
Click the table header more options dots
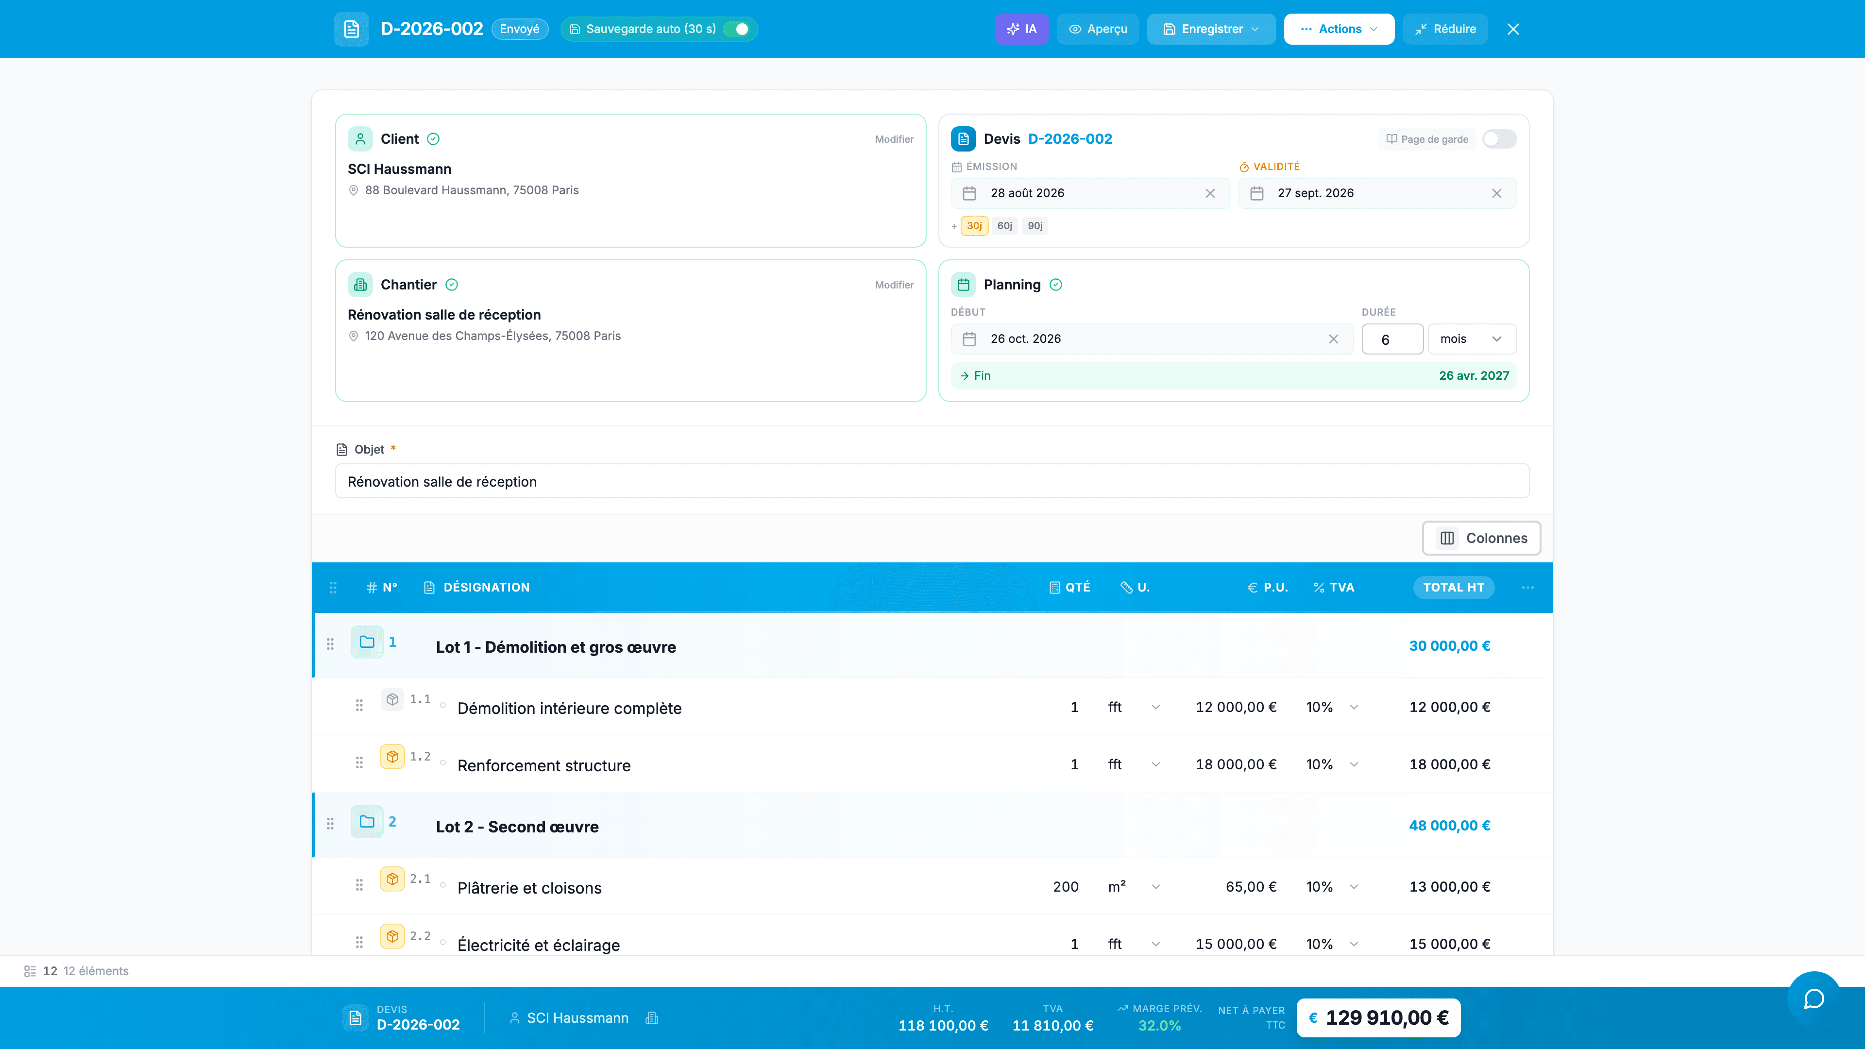[x=1527, y=587]
